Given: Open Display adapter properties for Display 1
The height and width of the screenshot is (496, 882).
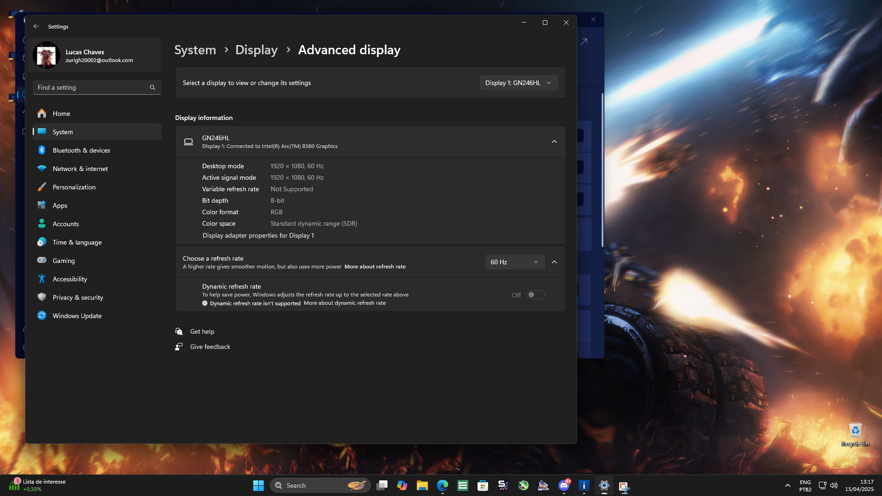Looking at the screenshot, I should 258,235.
